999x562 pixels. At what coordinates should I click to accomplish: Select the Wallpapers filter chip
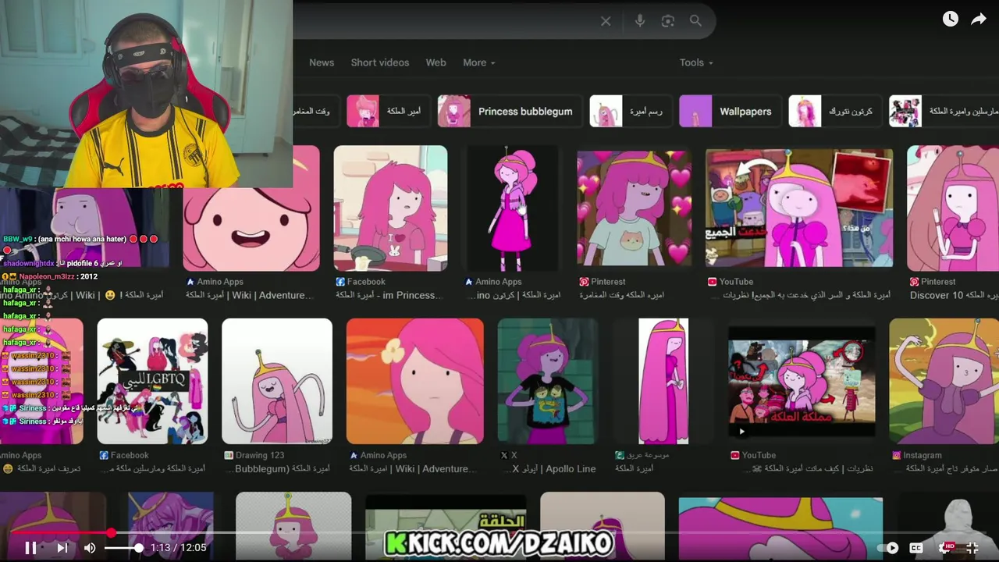729,111
